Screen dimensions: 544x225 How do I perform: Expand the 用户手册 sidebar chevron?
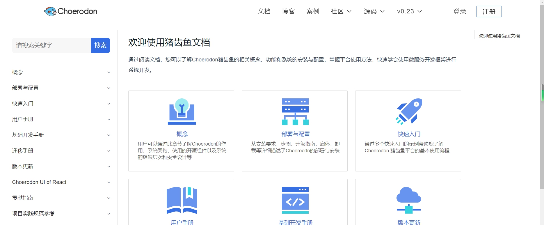point(109,120)
